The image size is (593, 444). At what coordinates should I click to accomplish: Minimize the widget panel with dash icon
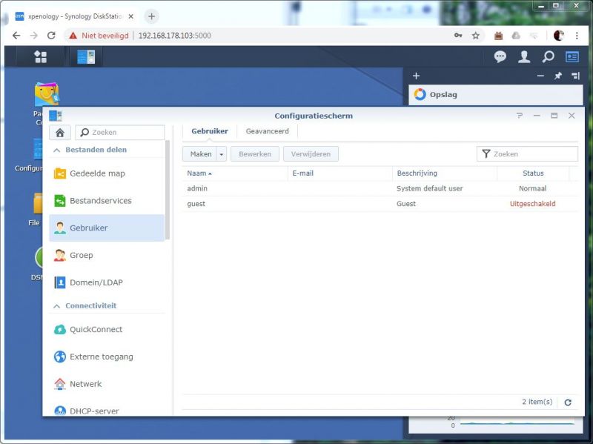[x=540, y=76]
